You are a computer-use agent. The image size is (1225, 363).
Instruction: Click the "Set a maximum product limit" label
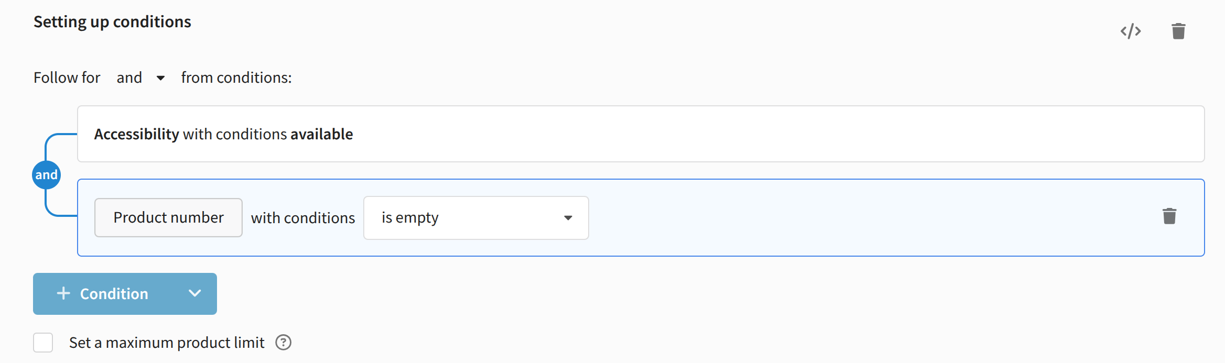167,343
